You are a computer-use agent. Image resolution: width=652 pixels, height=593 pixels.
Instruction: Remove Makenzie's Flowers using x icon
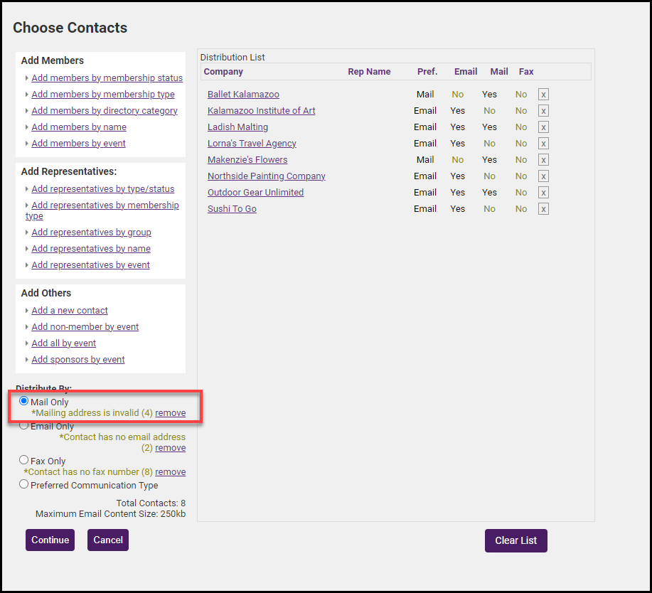(x=543, y=160)
